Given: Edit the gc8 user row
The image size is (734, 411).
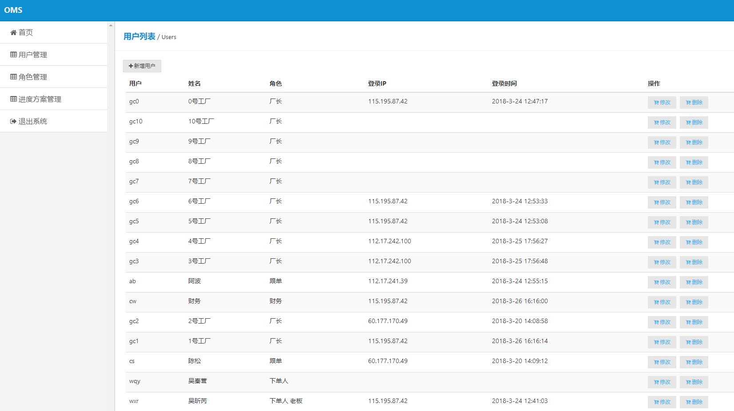Looking at the screenshot, I should pos(662,162).
